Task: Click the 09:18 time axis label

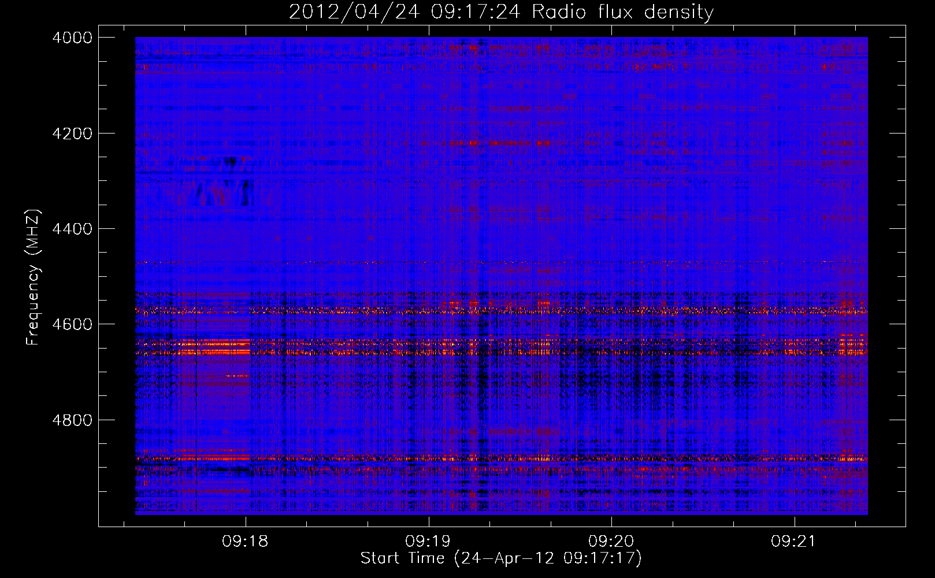Action: point(246,542)
